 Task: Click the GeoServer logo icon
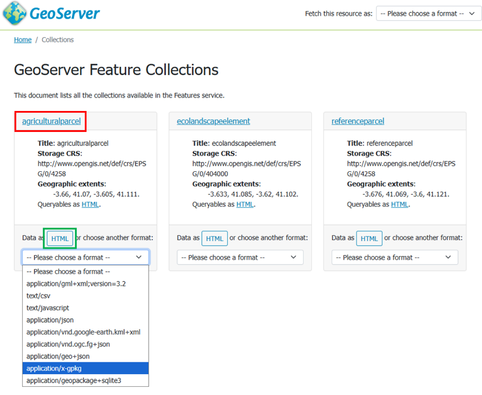pyautogui.click(x=15, y=13)
